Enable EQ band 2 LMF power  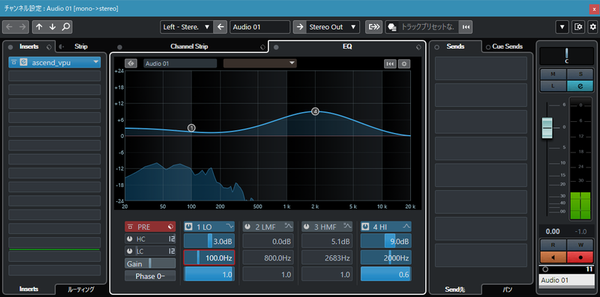(x=247, y=227)
